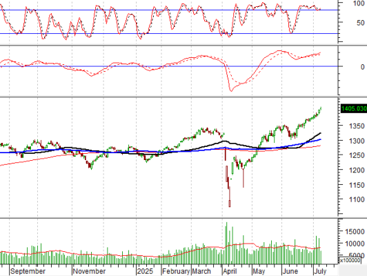This screenshot has width=367, height=276.
Task: Click the 1200 price axis level
Action: coord(357,170)
